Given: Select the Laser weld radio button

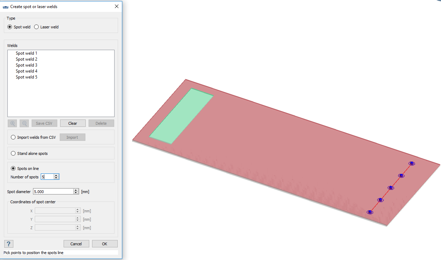Looking at the screenshot, I should [x=36, y=27].
